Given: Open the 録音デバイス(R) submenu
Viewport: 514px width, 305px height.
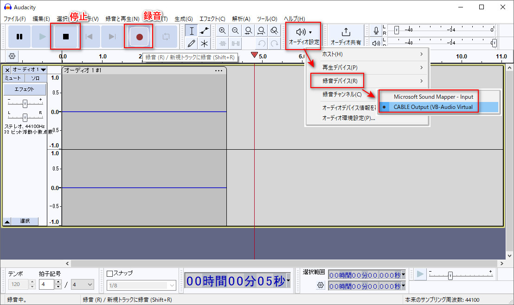Looking at the screenshot, I should point(367,81).
